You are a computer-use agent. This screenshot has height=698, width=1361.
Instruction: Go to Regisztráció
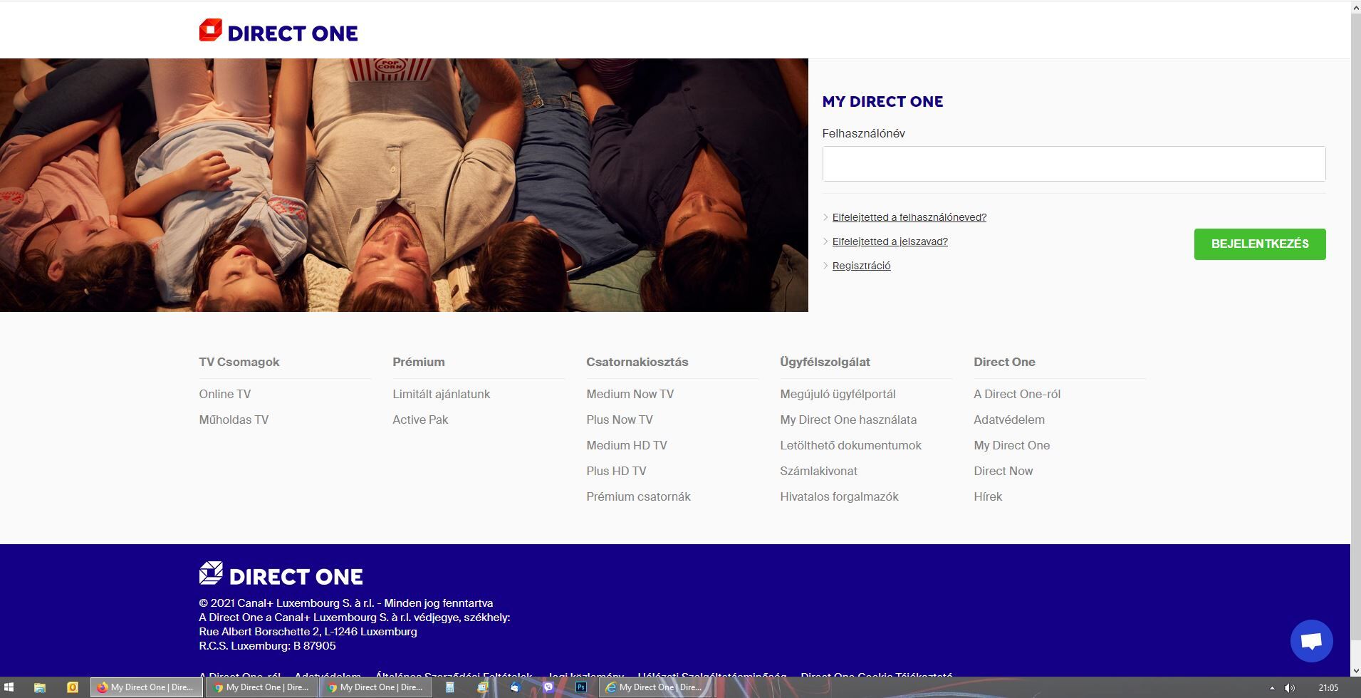(x=862, y=266)
